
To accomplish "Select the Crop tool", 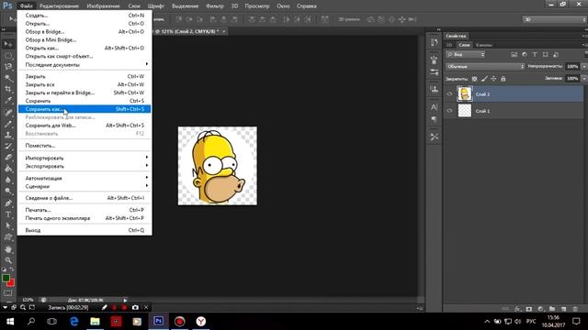I will coord(8,90).
